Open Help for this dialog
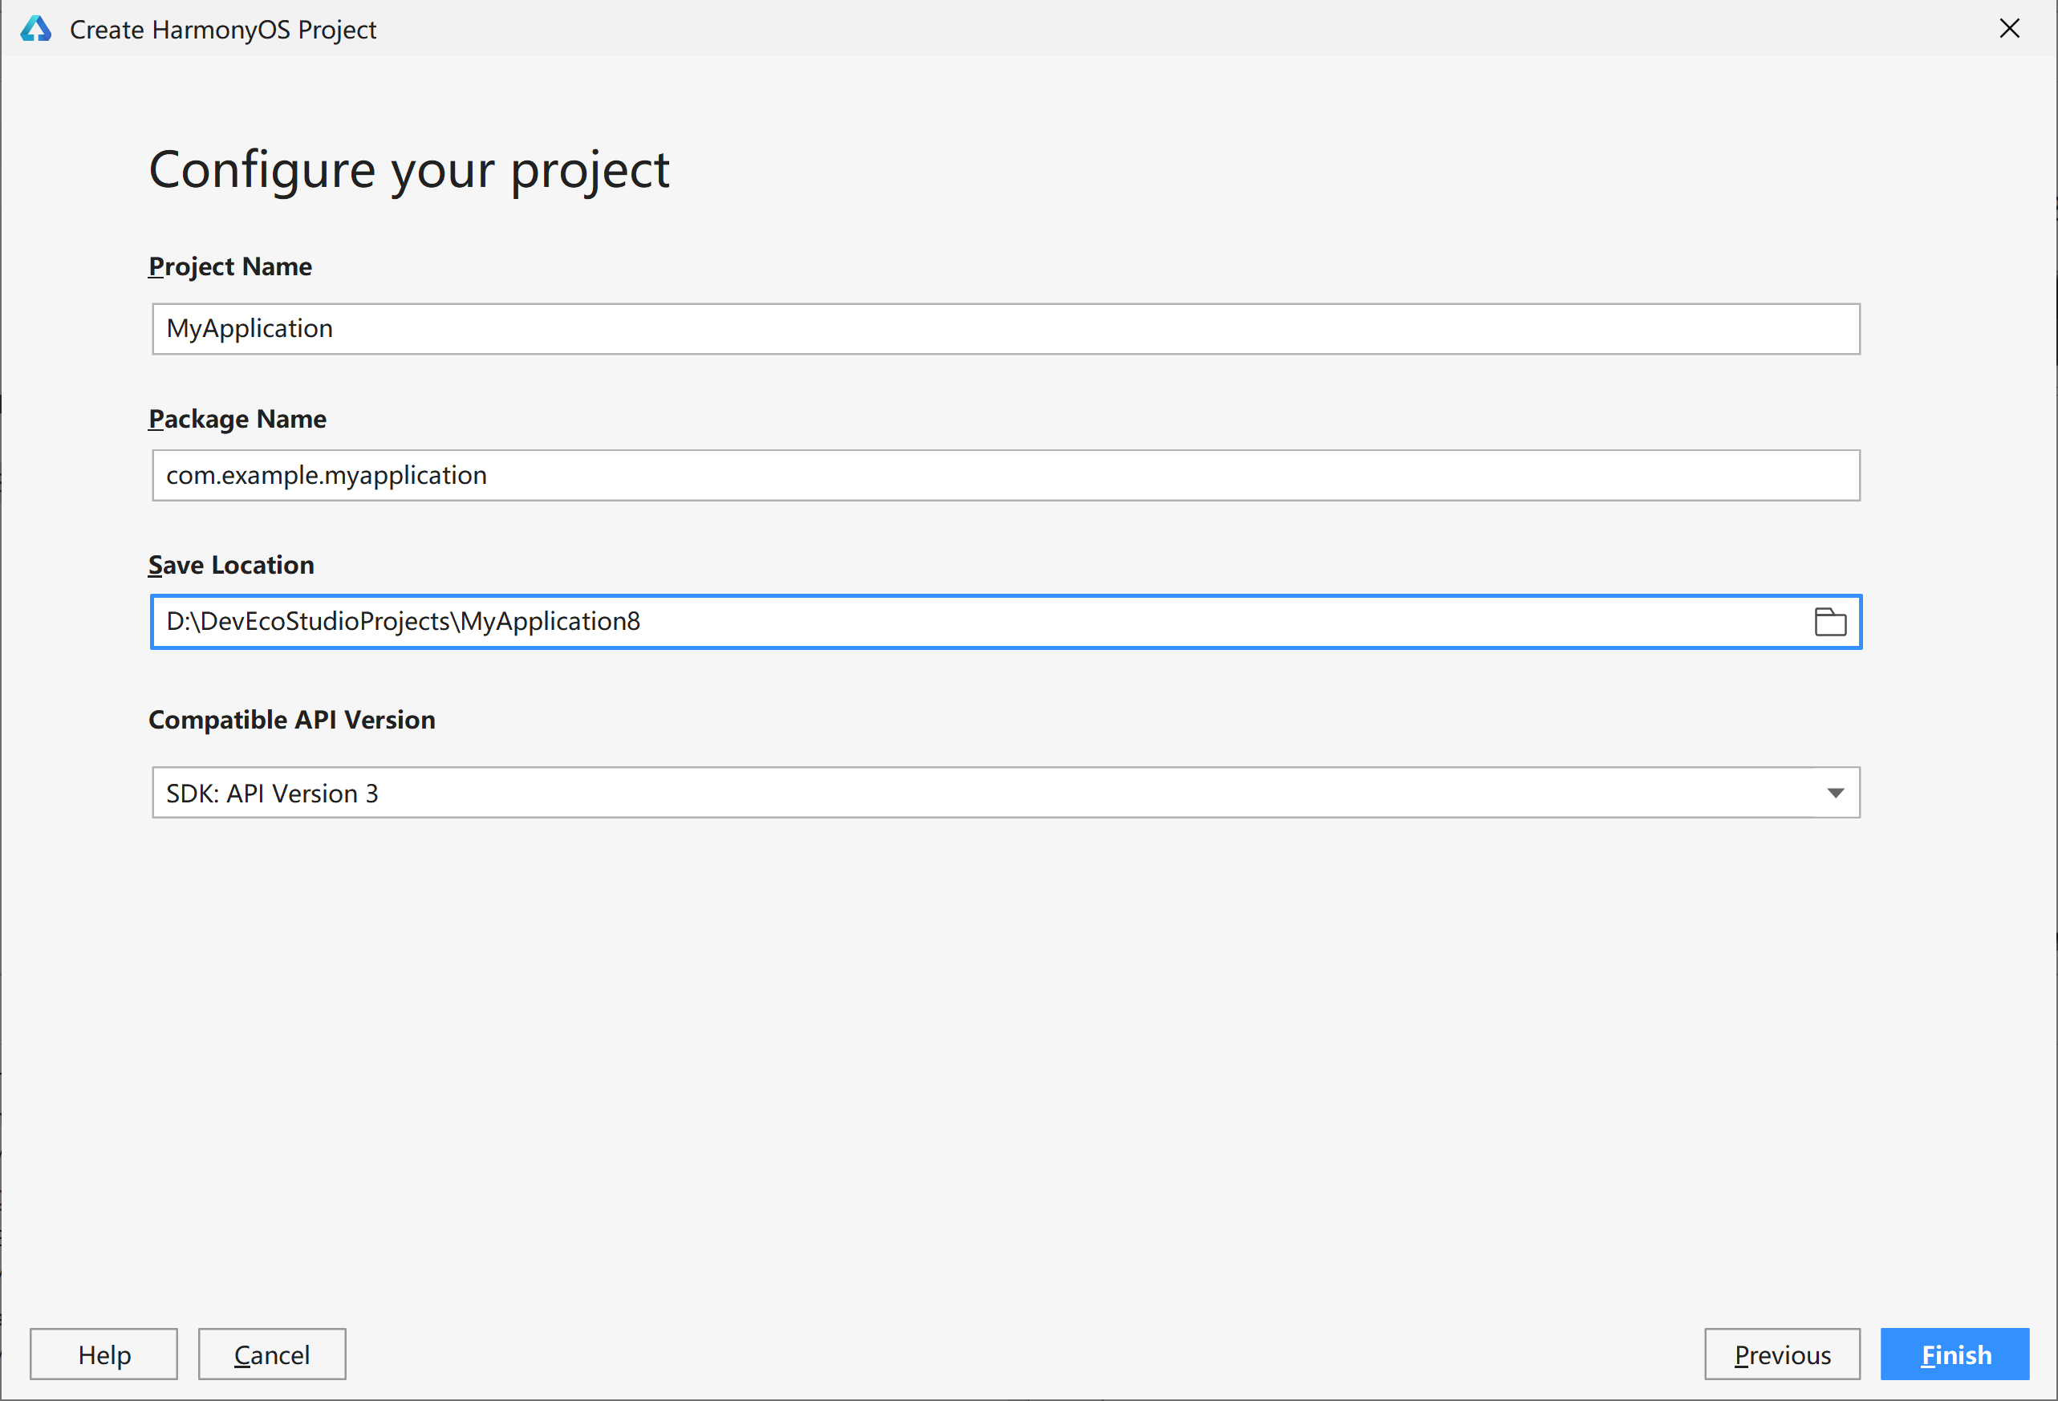2058x1401 pixels. click(x=104, y=1354)
